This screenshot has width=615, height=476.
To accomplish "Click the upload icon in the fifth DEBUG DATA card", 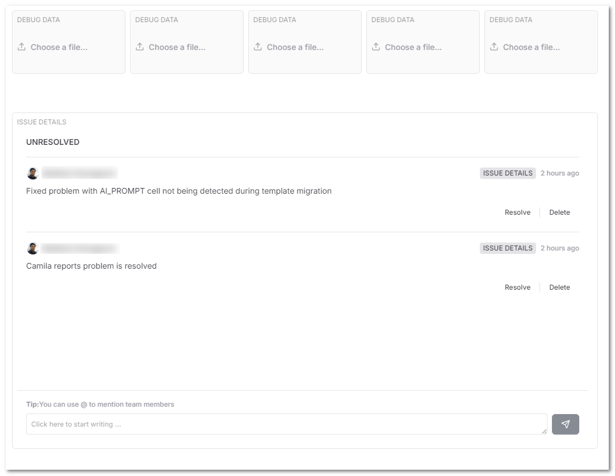I will pos(494,47).
